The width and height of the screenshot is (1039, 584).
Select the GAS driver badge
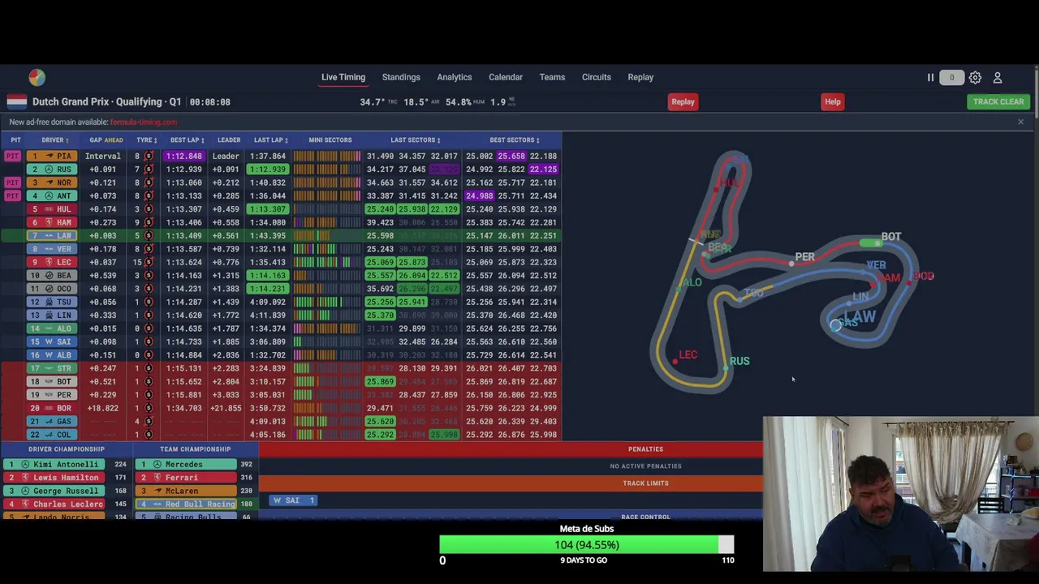click(53, 421)
